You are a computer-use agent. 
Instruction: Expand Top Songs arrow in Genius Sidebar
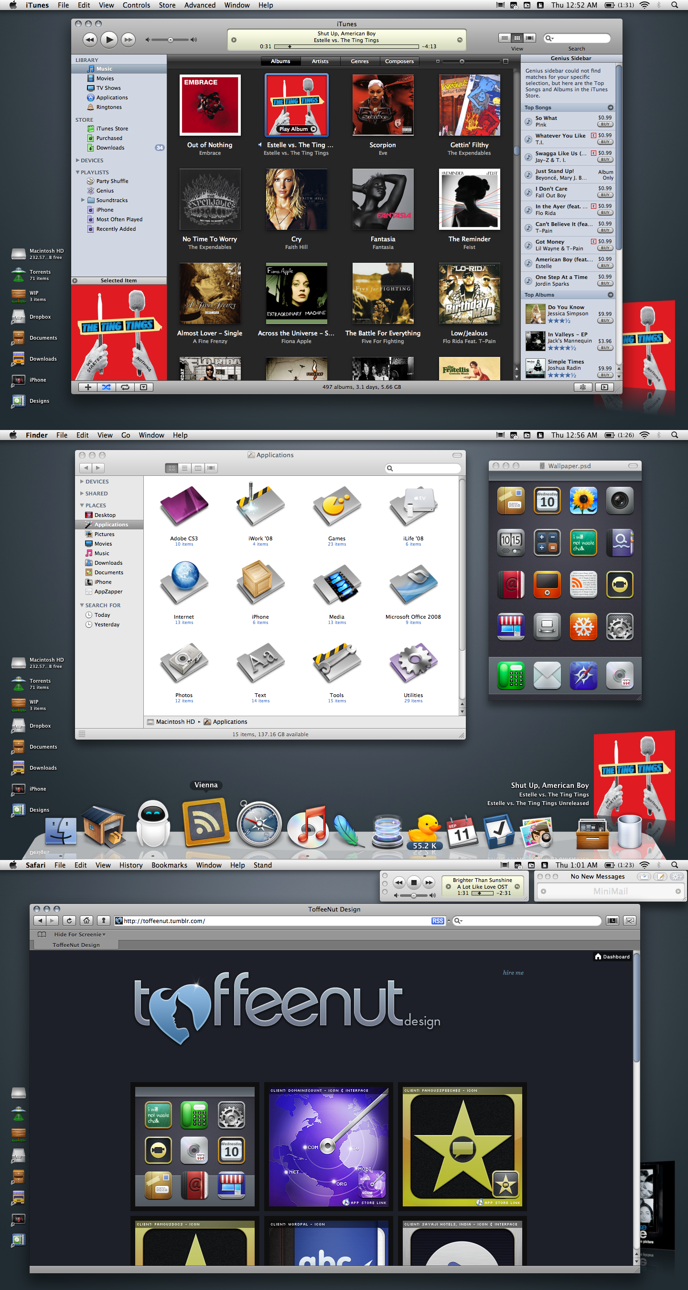point(611,107)
